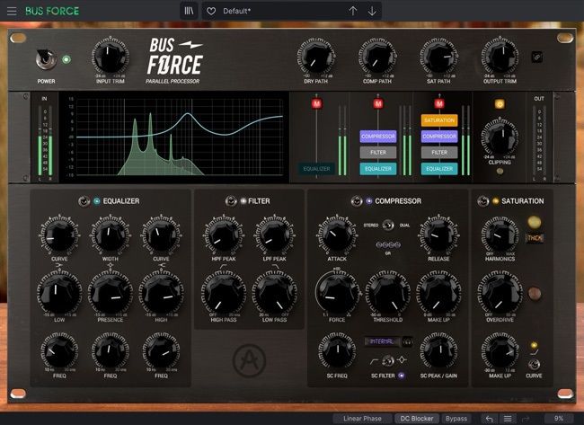
Task: Click the EQ Low gain knob
Action: pos(59,293)
